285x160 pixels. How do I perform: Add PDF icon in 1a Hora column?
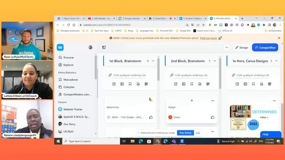coord(261,84)
